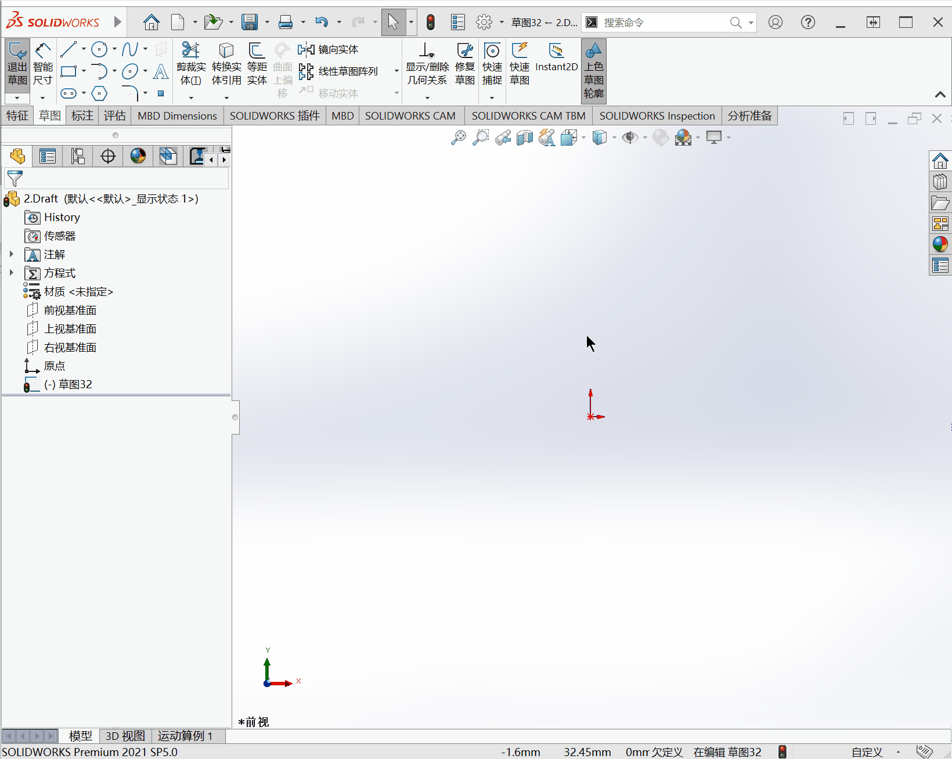Open the ConfigurationManager tab icon
Screen dimensions: 952x759
coord(78,156)
